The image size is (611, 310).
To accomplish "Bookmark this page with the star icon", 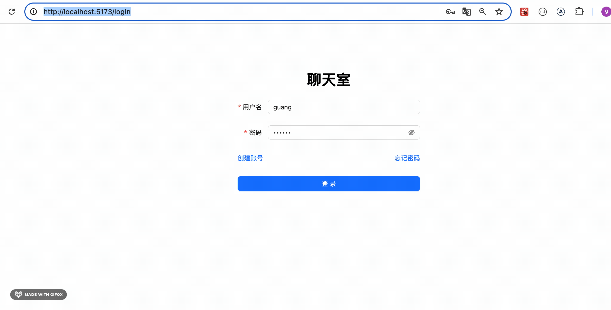I will [x=499, y=12].
